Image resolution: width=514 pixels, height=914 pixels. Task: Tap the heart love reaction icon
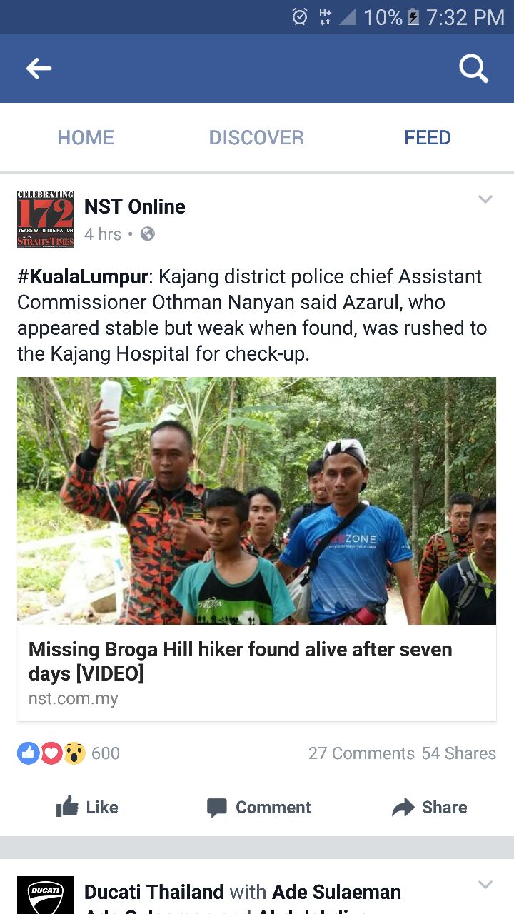pos(51,753)
